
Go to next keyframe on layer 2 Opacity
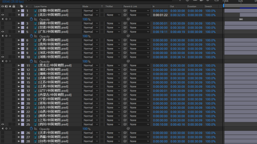(x=10, y=19)
